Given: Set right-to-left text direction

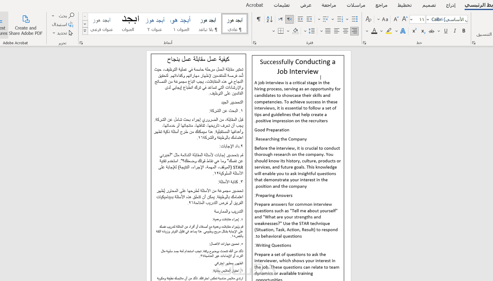Looking at the screenshot, I should tap(289, 19).
